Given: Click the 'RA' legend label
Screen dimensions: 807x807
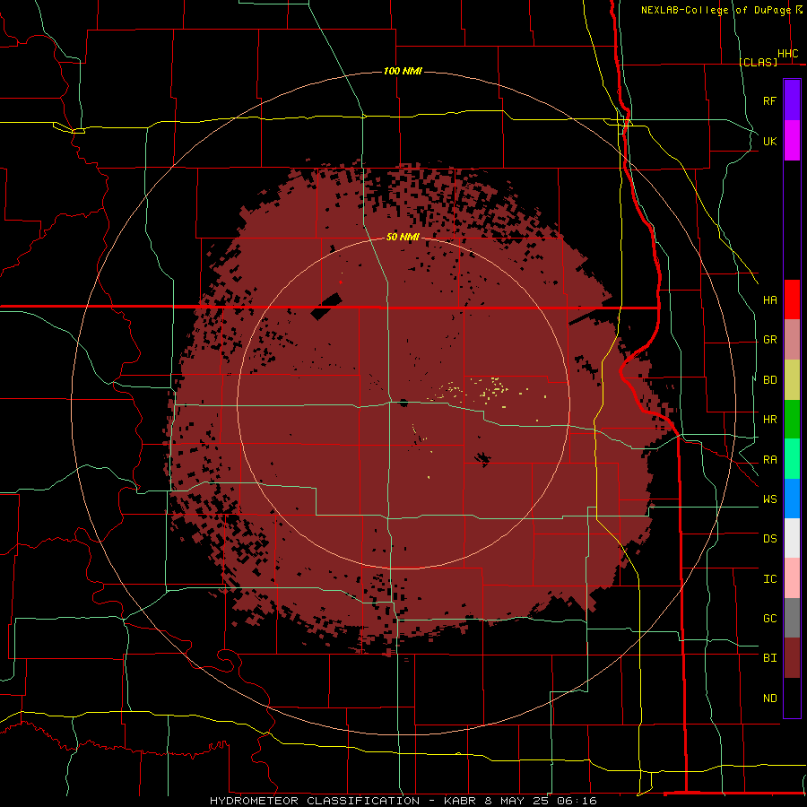Looking at the screenshot, I should [770, 460].
